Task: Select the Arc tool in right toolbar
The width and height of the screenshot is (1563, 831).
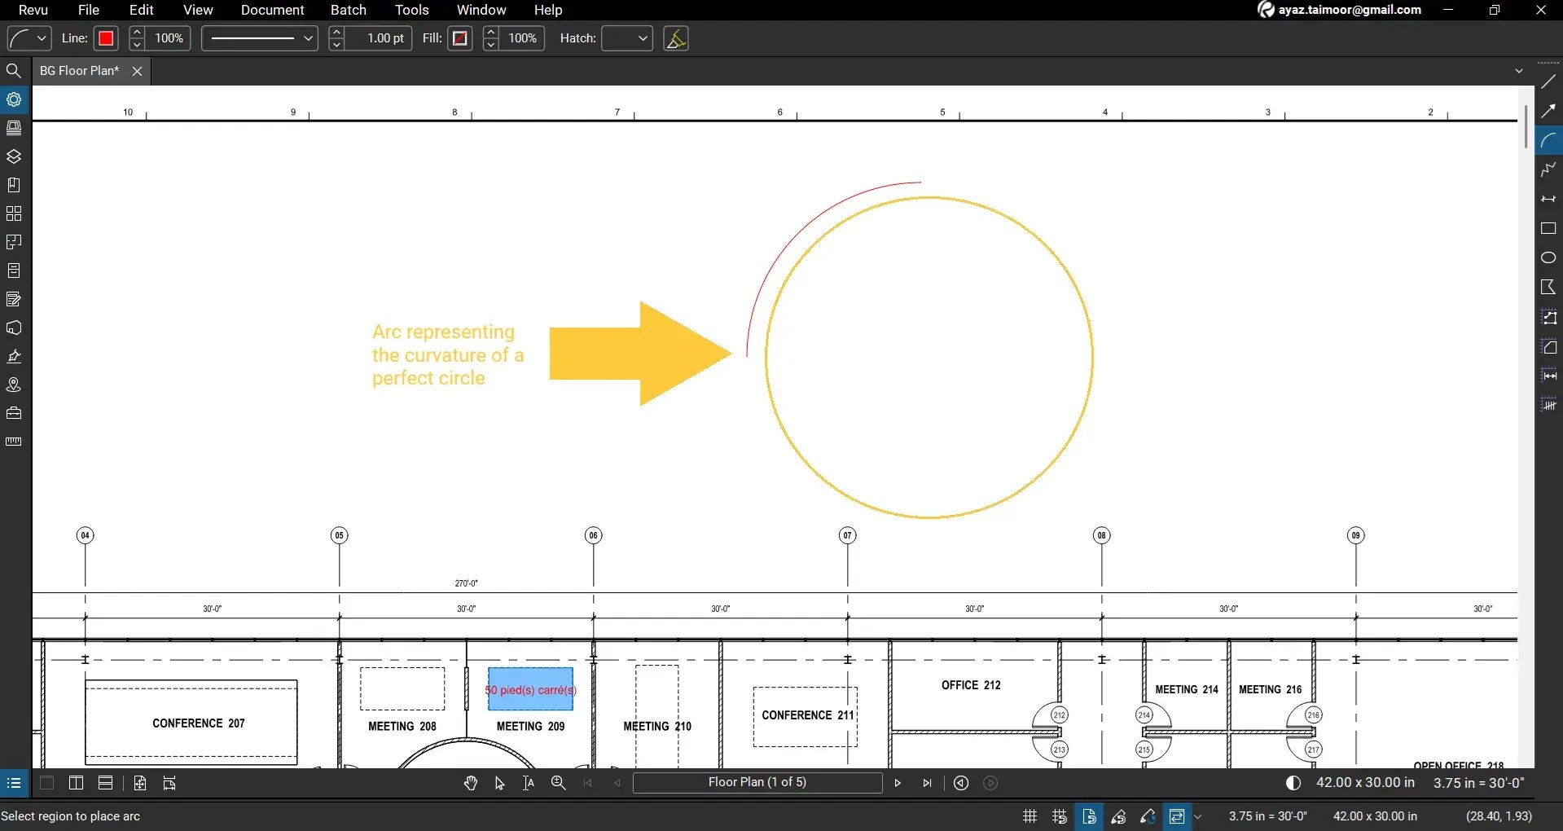Action: coord(1548,140)
